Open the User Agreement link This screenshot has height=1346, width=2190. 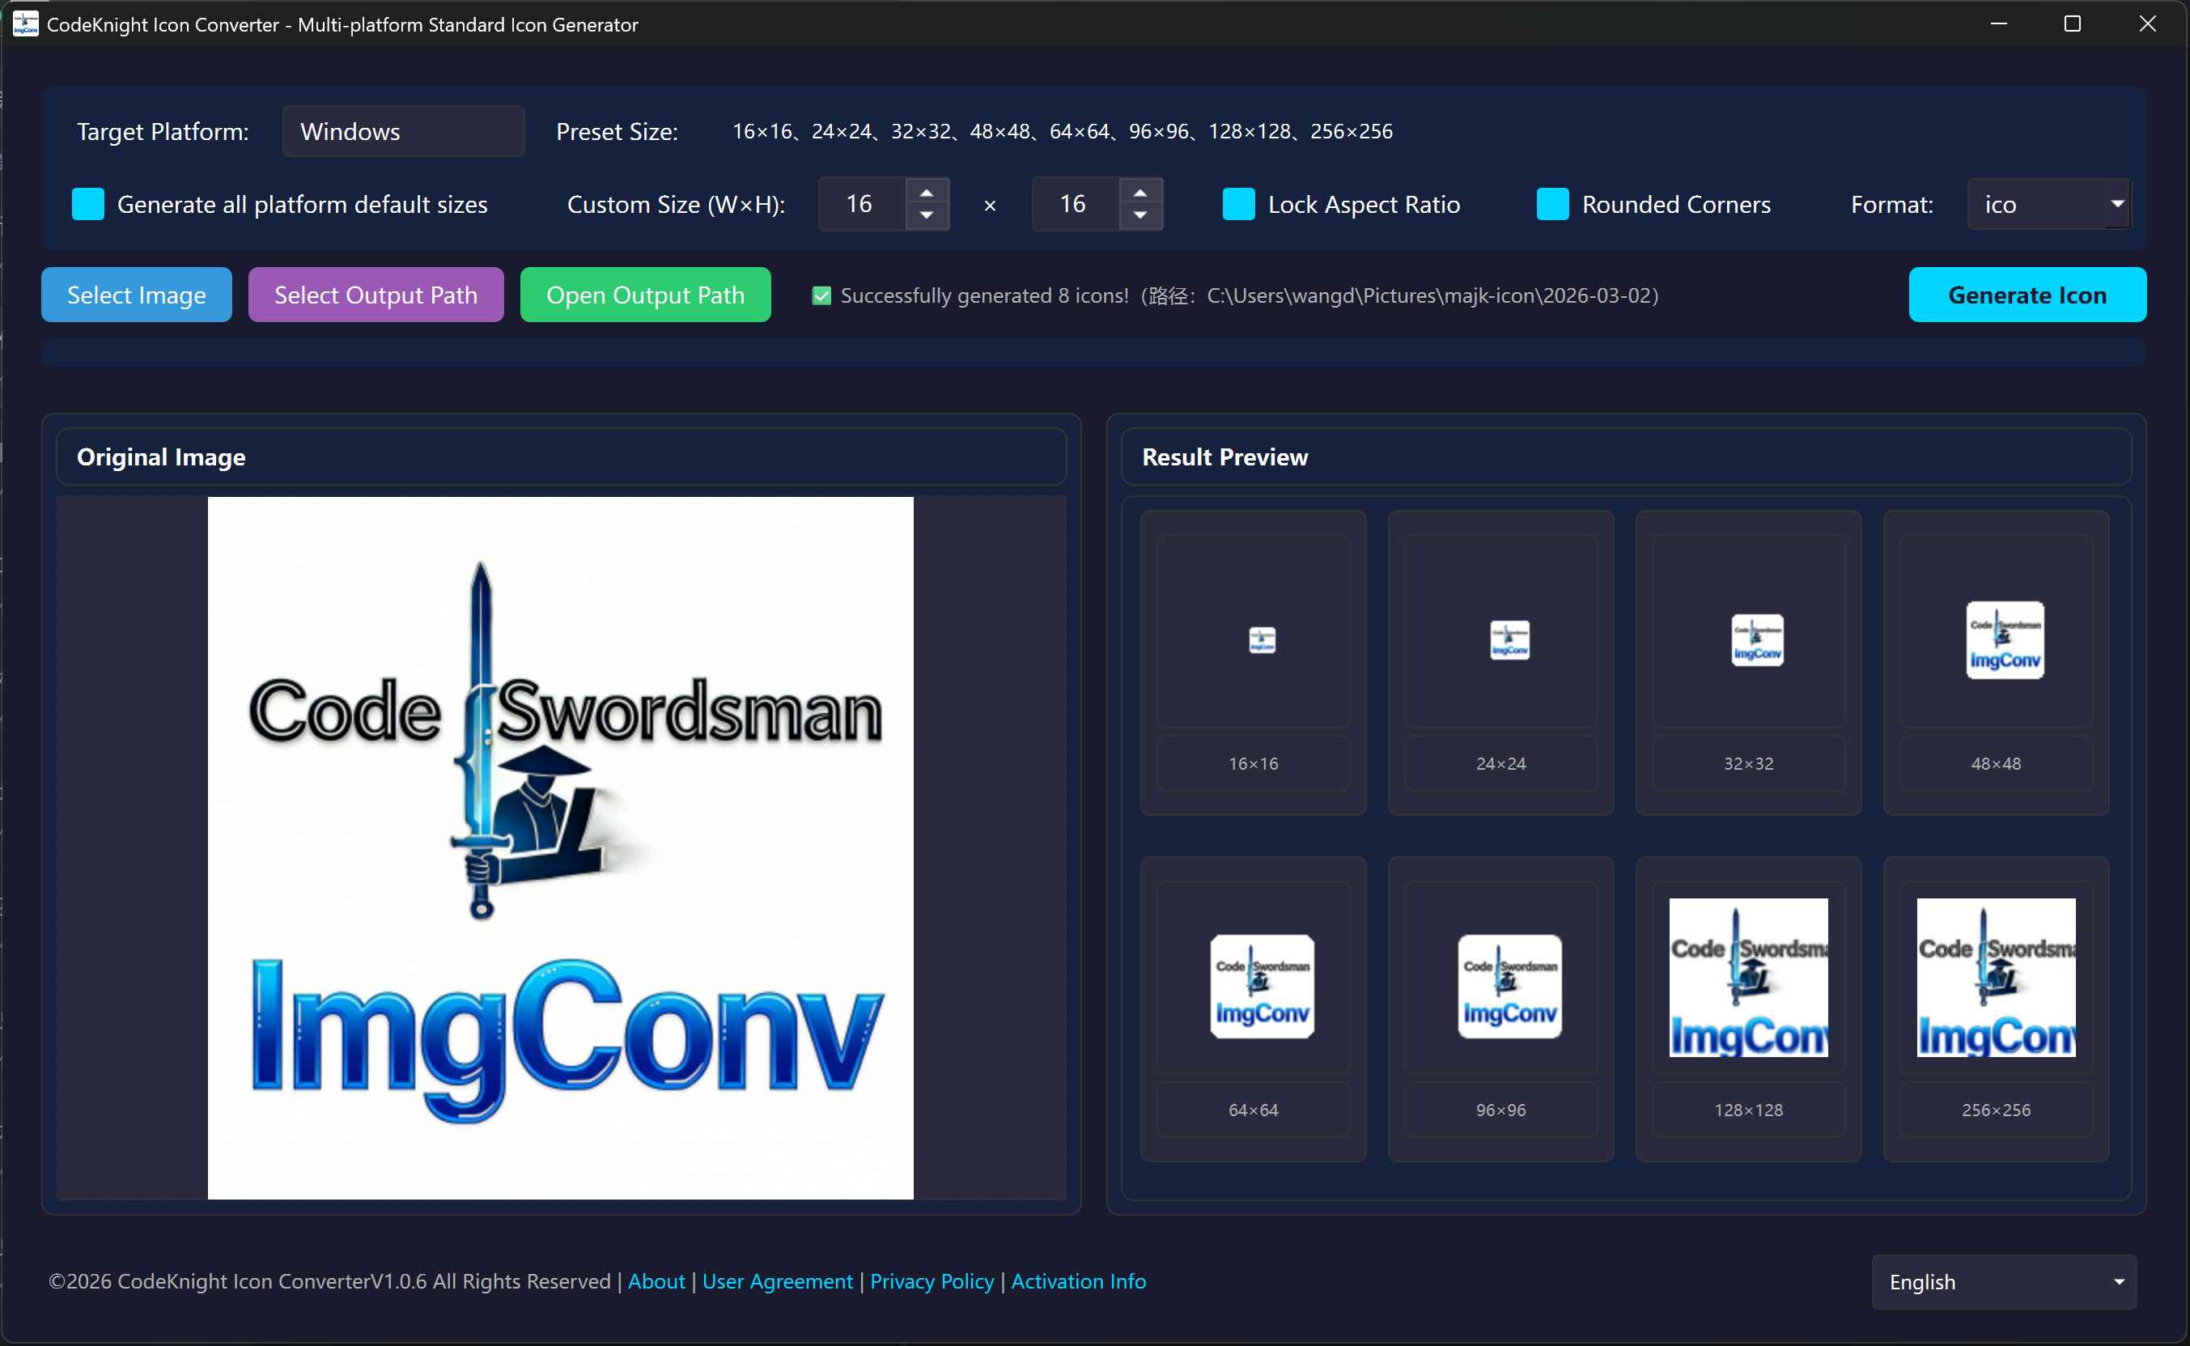777,1281
